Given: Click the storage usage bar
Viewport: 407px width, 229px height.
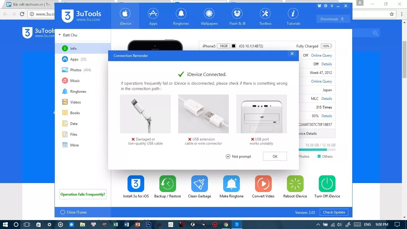Looking at the screenshot, I should (317, 150).
